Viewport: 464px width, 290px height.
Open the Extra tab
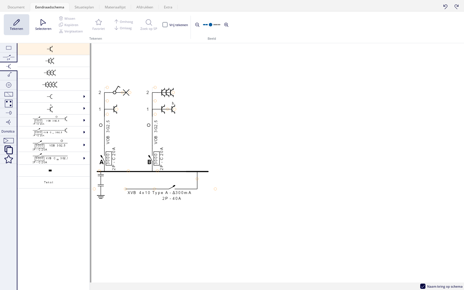(x=168, y=7)
